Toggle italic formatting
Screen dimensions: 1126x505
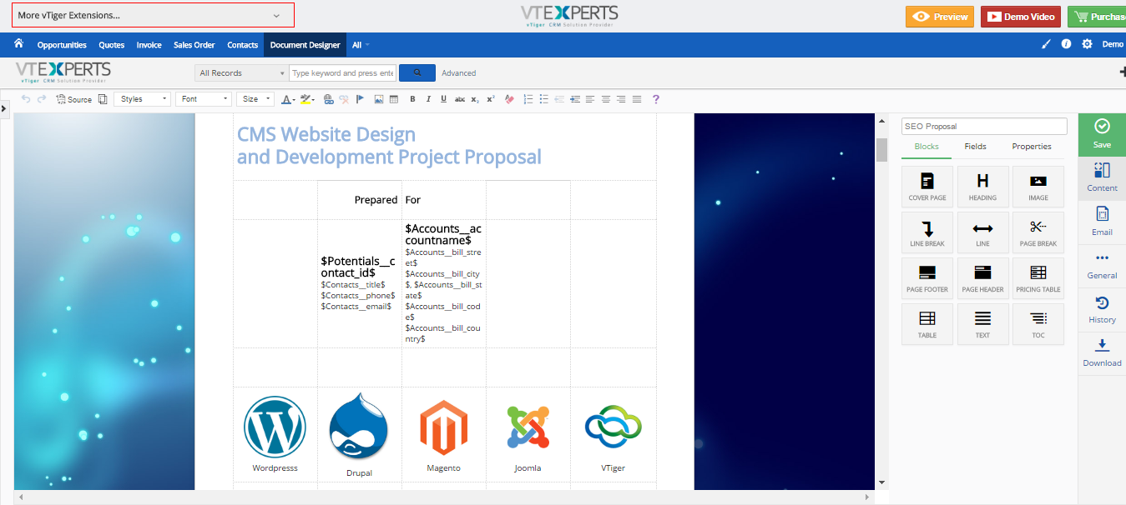pyautogui.click(x=428, y=99)
